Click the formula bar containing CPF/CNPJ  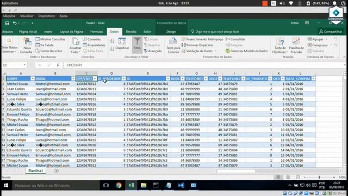pos(203,65)
